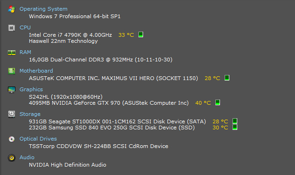Open the Operating System section link
Viewport: 295px width, 175px height.
(x=43, y=9)
